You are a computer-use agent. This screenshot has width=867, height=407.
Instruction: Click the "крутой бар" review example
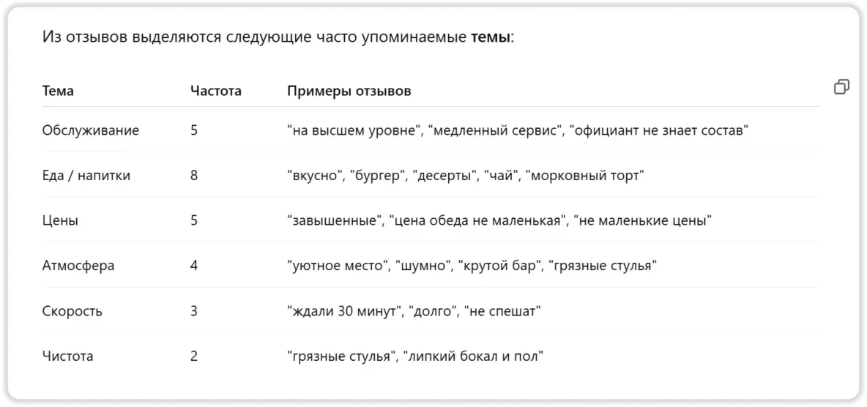tap(495, 266)
